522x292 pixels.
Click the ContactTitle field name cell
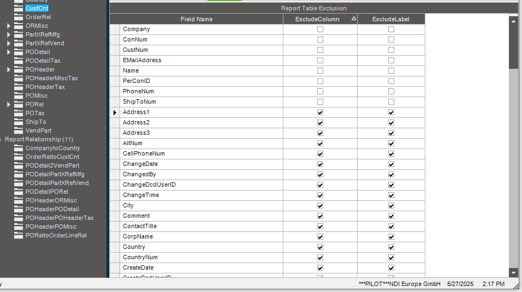pos(201,226)
